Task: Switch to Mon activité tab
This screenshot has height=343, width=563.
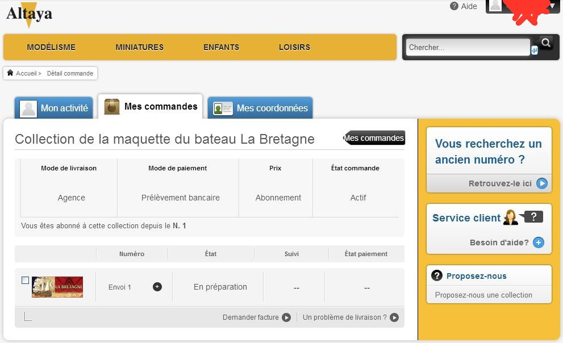Action: 54,108
